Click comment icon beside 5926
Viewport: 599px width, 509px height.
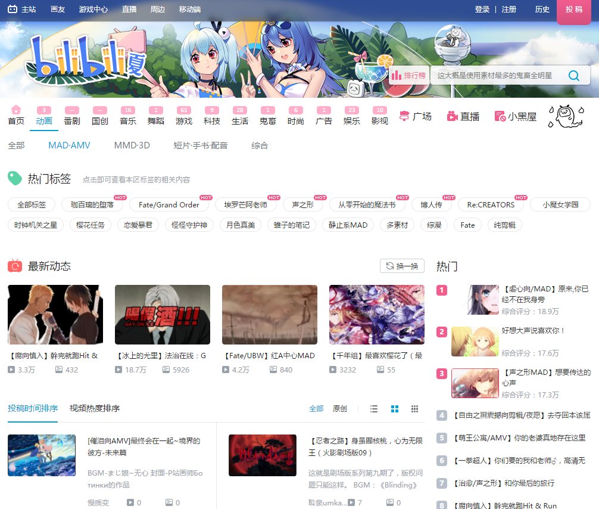(166, 370)
